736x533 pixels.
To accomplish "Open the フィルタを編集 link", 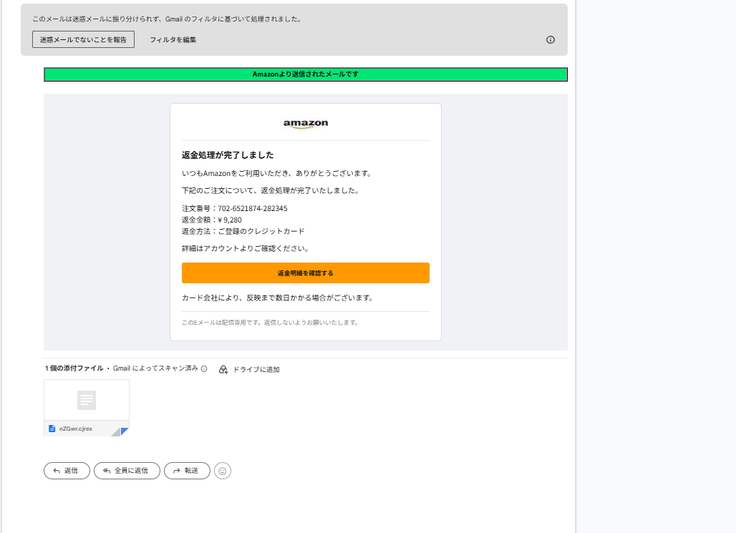I will click(173, 40).
